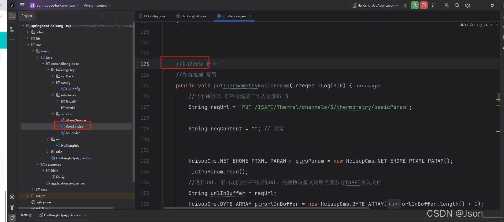Screen dimensions: 504x222
Task: Collapse the src folder
Action: click(x=28, y=45)
